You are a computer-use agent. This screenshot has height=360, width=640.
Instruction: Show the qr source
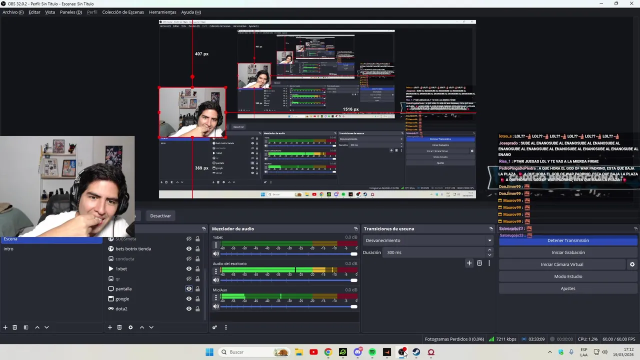(x=189, y=278)
